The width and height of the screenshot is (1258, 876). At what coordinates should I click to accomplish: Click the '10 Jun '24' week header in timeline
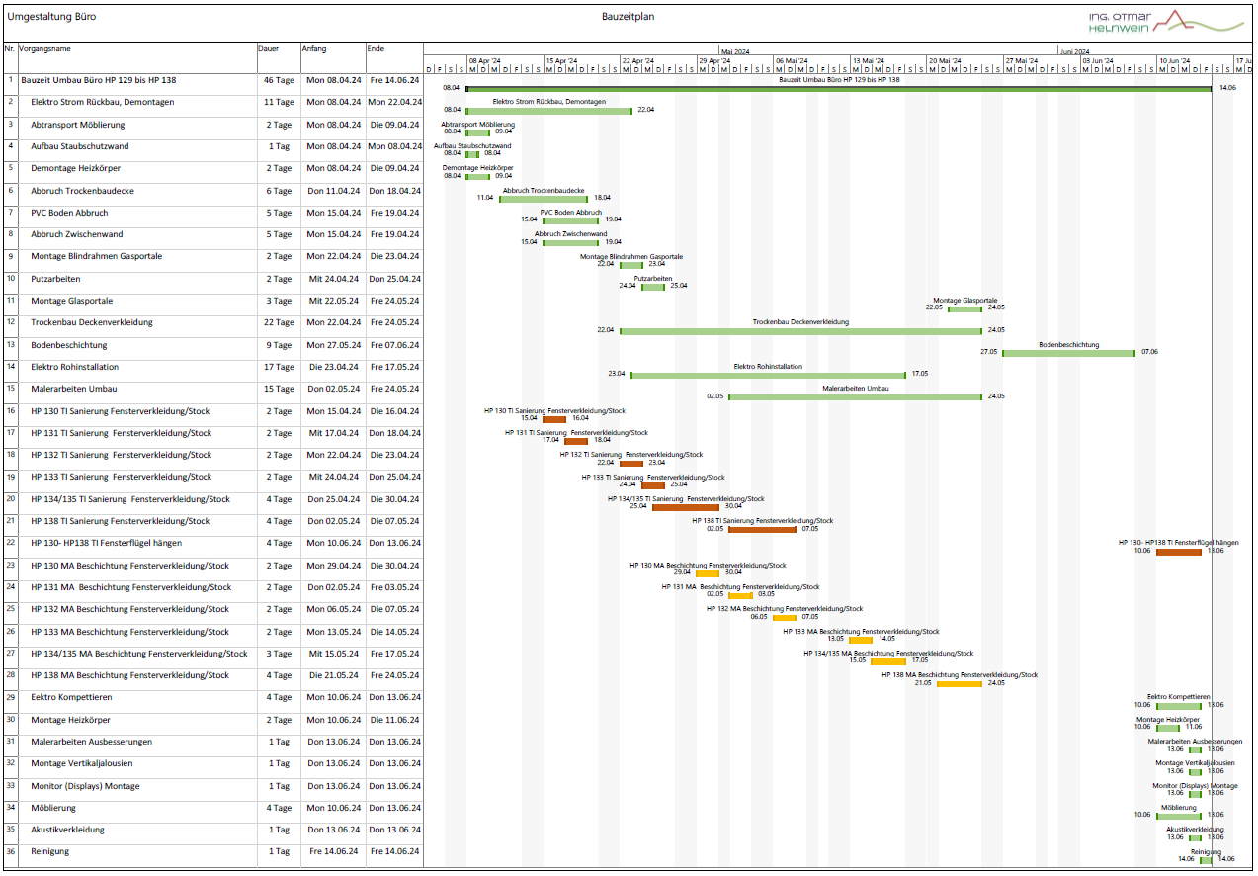point(1175,59)
